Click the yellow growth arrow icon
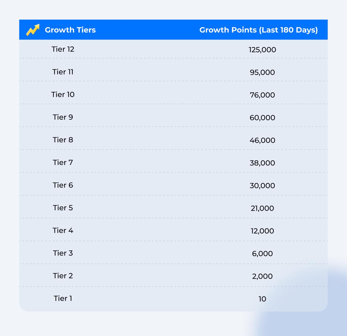Screen dimensions: 347x336 pos(33,30)
